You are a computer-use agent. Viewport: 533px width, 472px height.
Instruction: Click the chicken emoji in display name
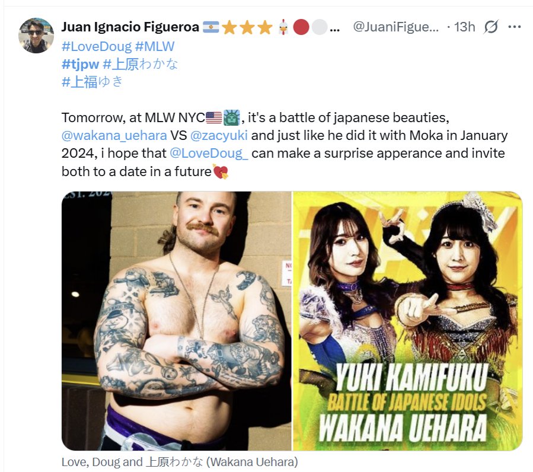[x=283, y=27]
